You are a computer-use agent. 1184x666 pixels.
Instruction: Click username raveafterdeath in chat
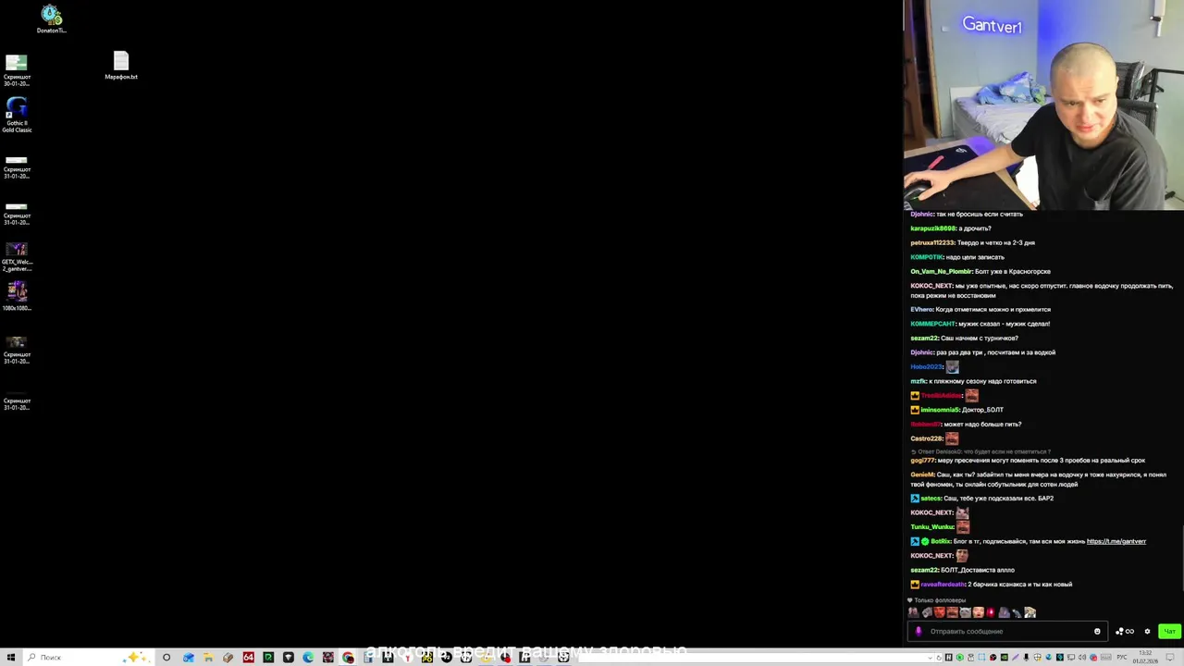click(943, 585)
